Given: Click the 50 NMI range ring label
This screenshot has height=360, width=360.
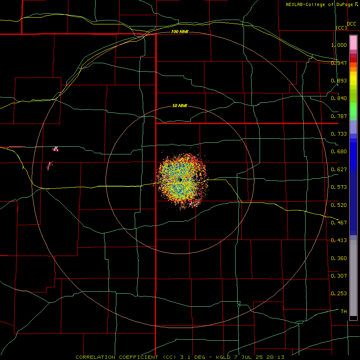Looking at the screenshot, I should (180, 106).
